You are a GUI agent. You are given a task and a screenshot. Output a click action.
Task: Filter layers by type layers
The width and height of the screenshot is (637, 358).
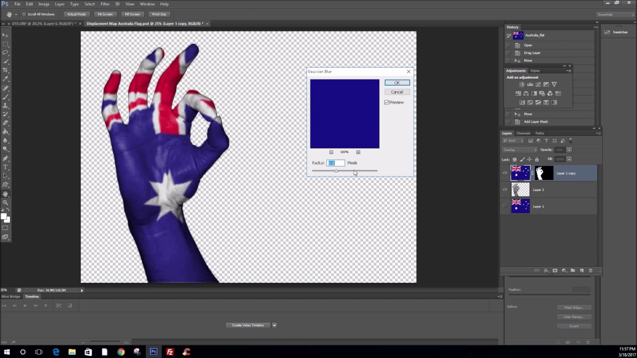(x=546, y=141)
